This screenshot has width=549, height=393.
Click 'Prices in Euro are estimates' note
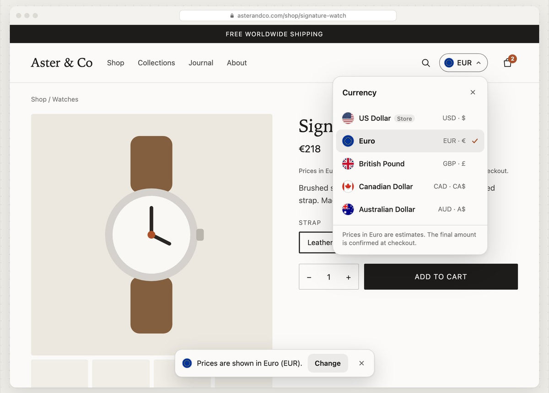409,239
